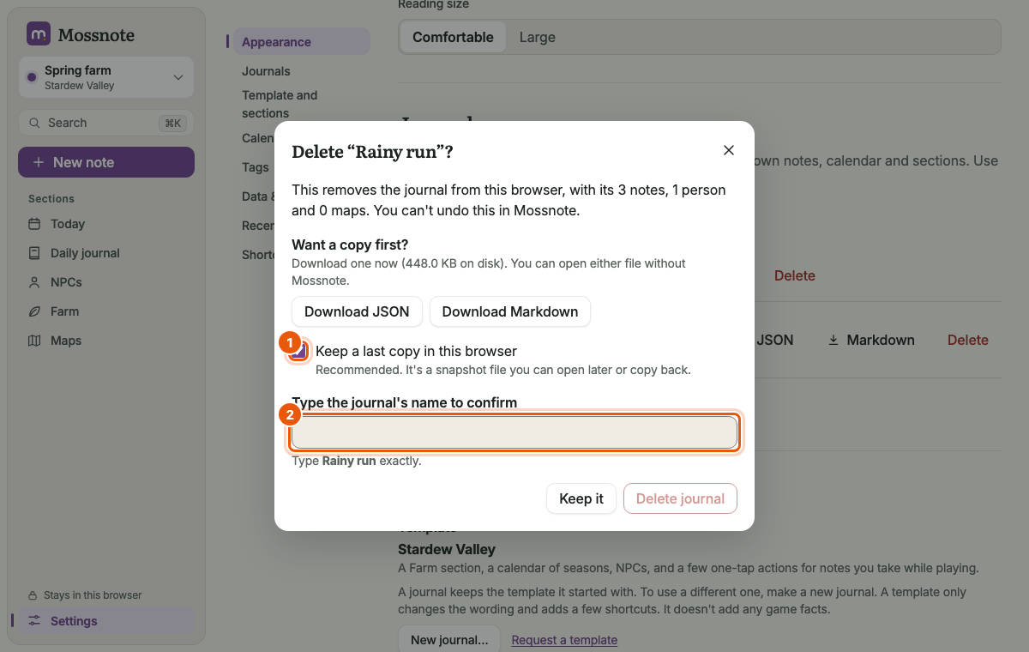Select Settings in the sidebar

[x=106, y=621]
